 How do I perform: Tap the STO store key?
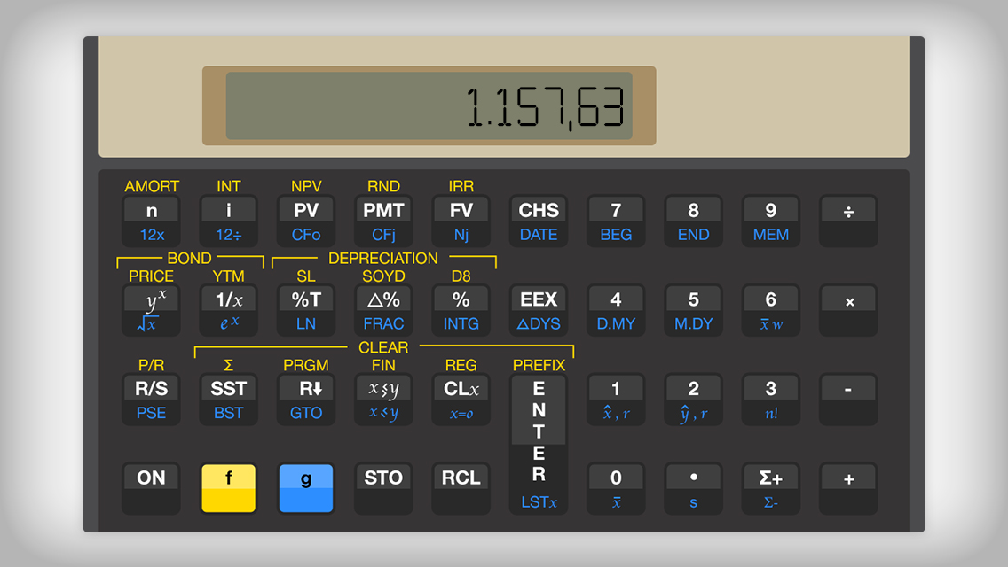coord(383,487)
